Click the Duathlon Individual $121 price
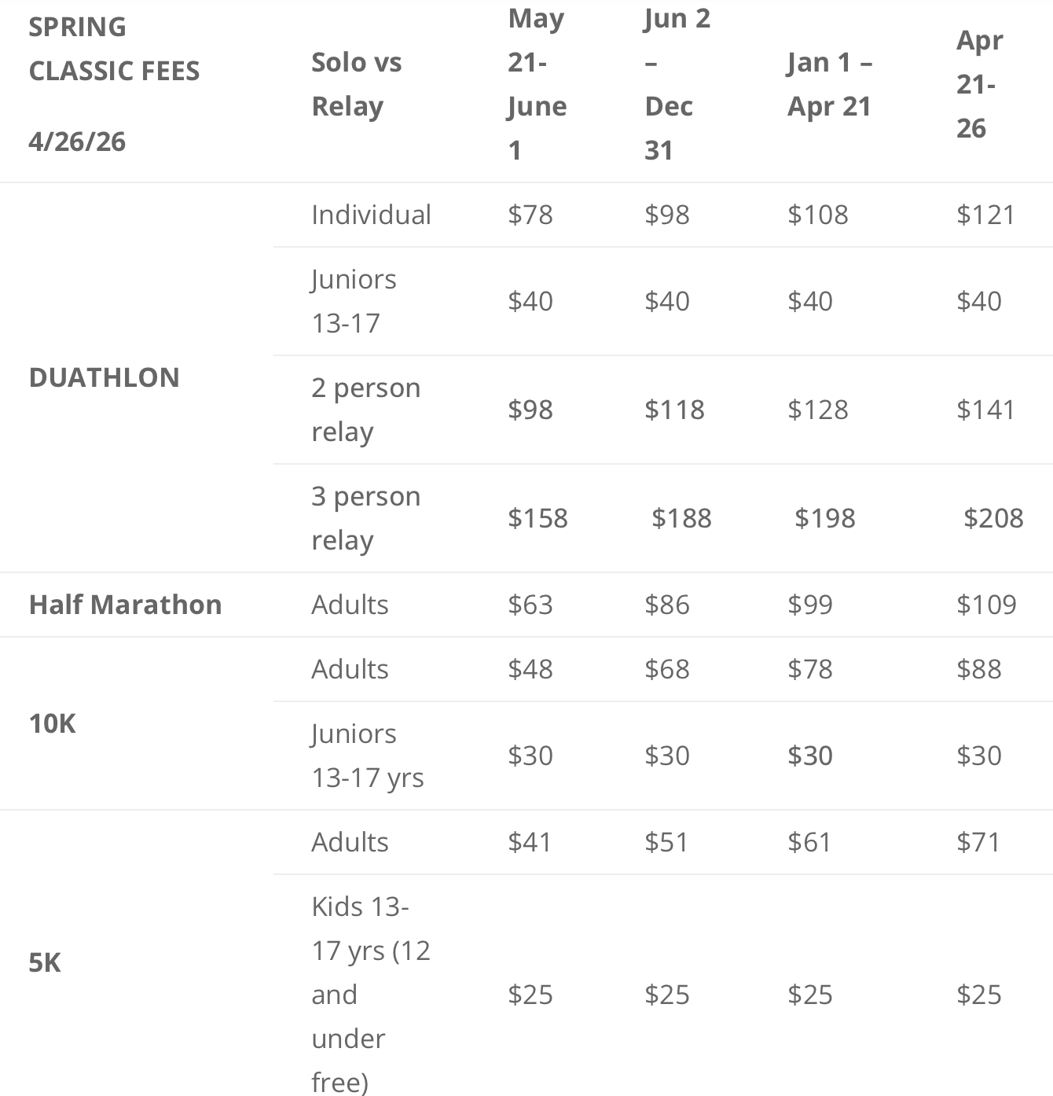The width and height of the screenshot is (1053, 1096). click(985, 215)
